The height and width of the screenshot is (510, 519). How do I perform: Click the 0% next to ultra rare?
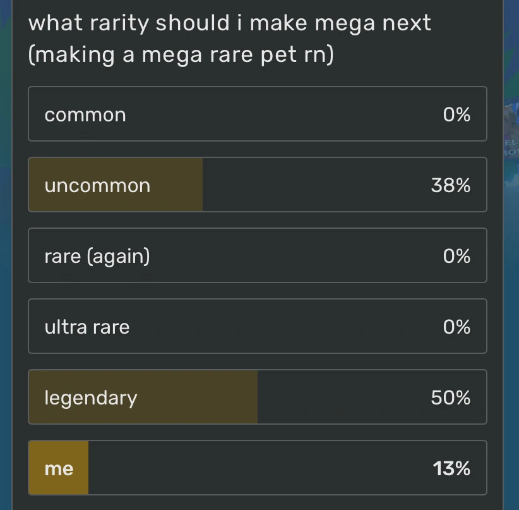[x=458, y=327]
